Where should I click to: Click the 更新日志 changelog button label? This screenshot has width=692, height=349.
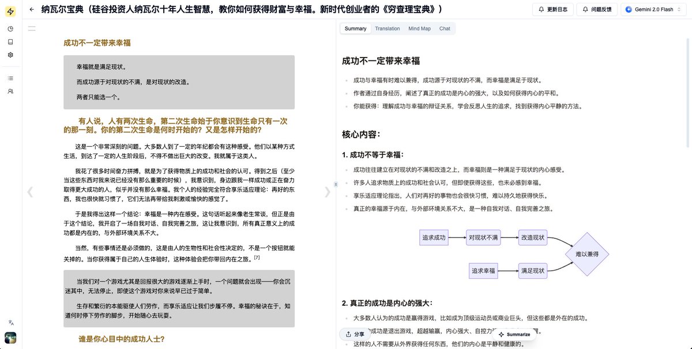coord(557,10)
